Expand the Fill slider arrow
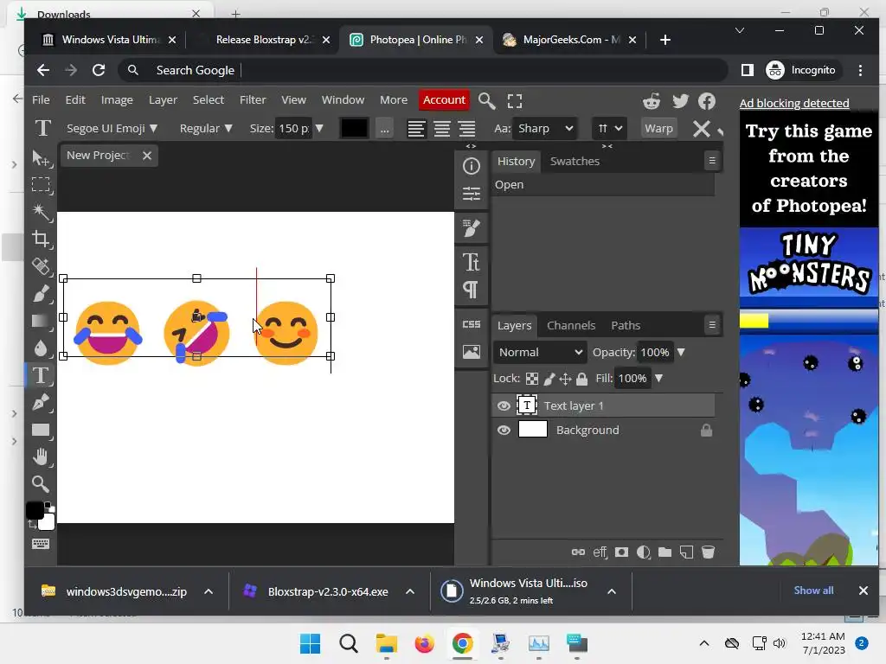The image size is (886, 664). [x=658, y=379]
